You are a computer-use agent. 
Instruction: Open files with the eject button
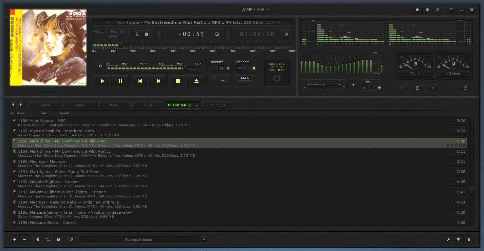tap(196, 81)
